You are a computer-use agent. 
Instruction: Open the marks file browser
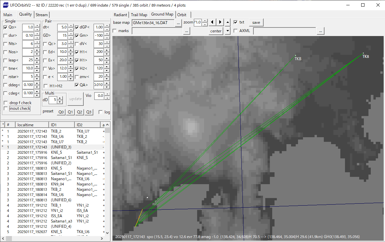pos(186,31)
